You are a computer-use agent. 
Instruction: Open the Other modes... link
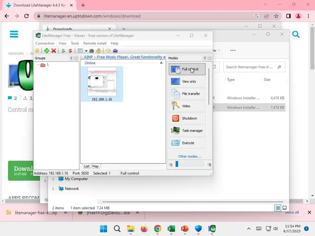coord(189,156)
